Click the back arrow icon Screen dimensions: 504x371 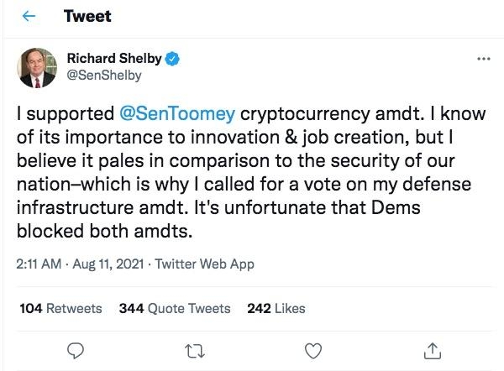[x=29, y=17]
